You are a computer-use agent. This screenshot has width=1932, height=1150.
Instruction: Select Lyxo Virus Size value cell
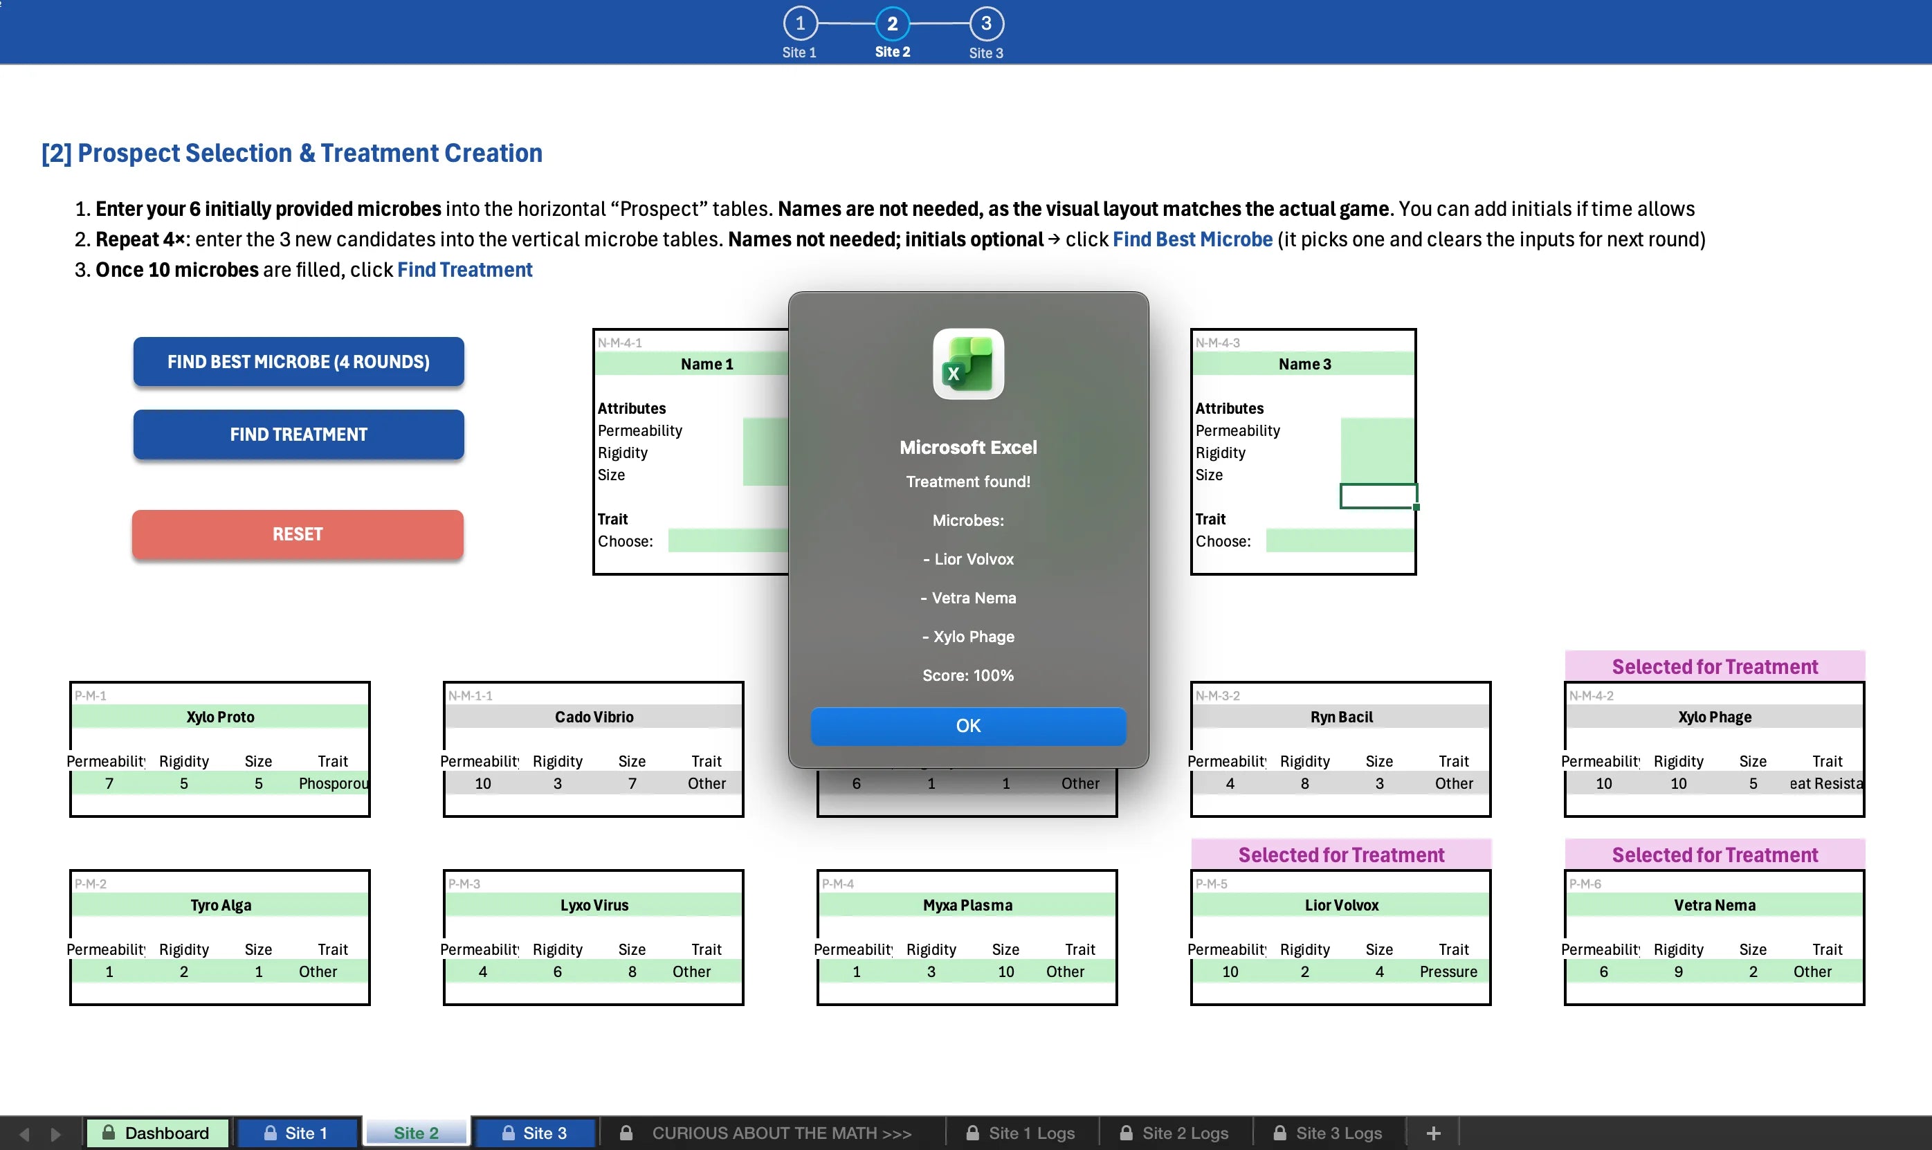click(632, 971)
